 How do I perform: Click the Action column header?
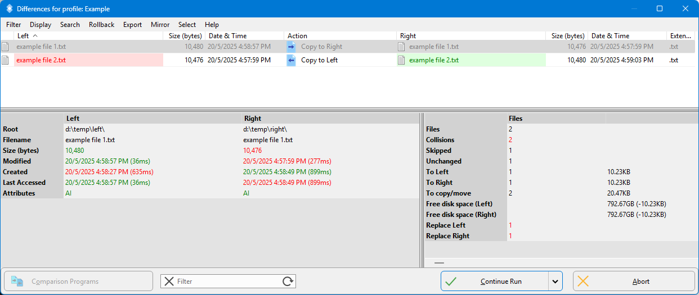[340, 36]
